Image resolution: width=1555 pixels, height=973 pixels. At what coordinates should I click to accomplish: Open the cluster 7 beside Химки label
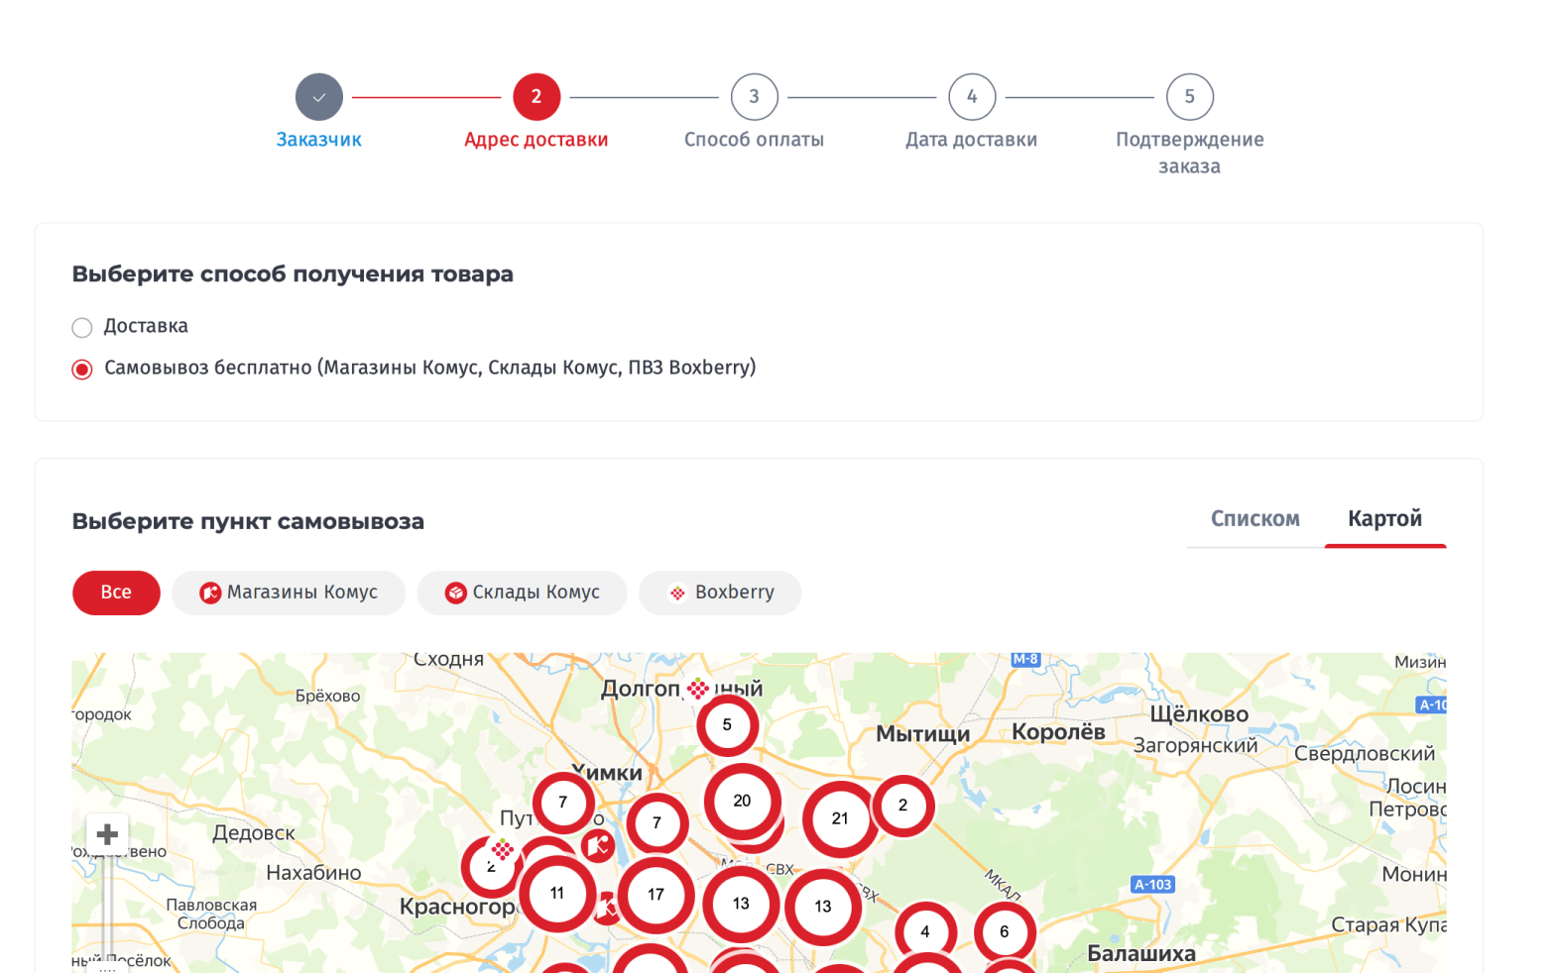[x=563, y=803]
